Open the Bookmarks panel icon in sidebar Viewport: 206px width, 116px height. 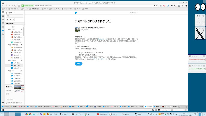click(x=3, y=12)
